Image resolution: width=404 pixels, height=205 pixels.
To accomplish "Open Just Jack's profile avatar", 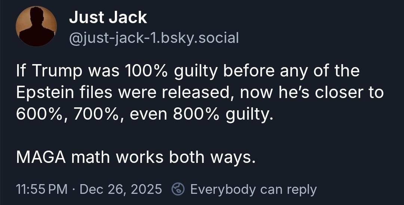I will (x=36, y=26).
